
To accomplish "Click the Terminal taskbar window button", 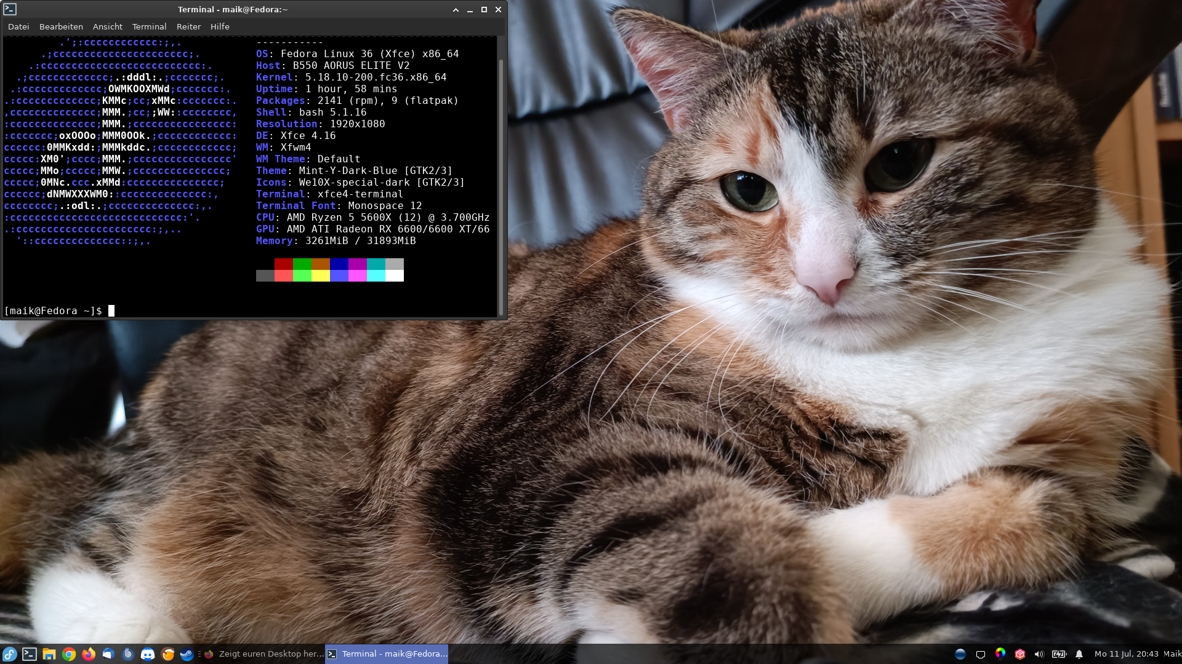I will coord(387,654).
